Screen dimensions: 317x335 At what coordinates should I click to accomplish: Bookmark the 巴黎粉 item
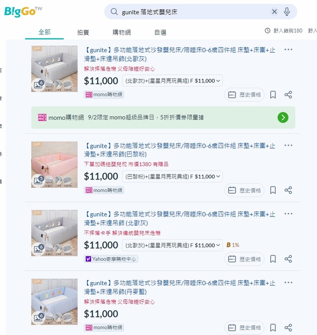[273, 190]
